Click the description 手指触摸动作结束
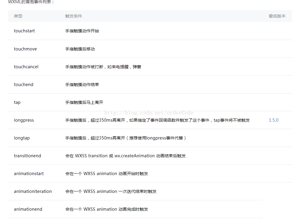 pos(82,85)
